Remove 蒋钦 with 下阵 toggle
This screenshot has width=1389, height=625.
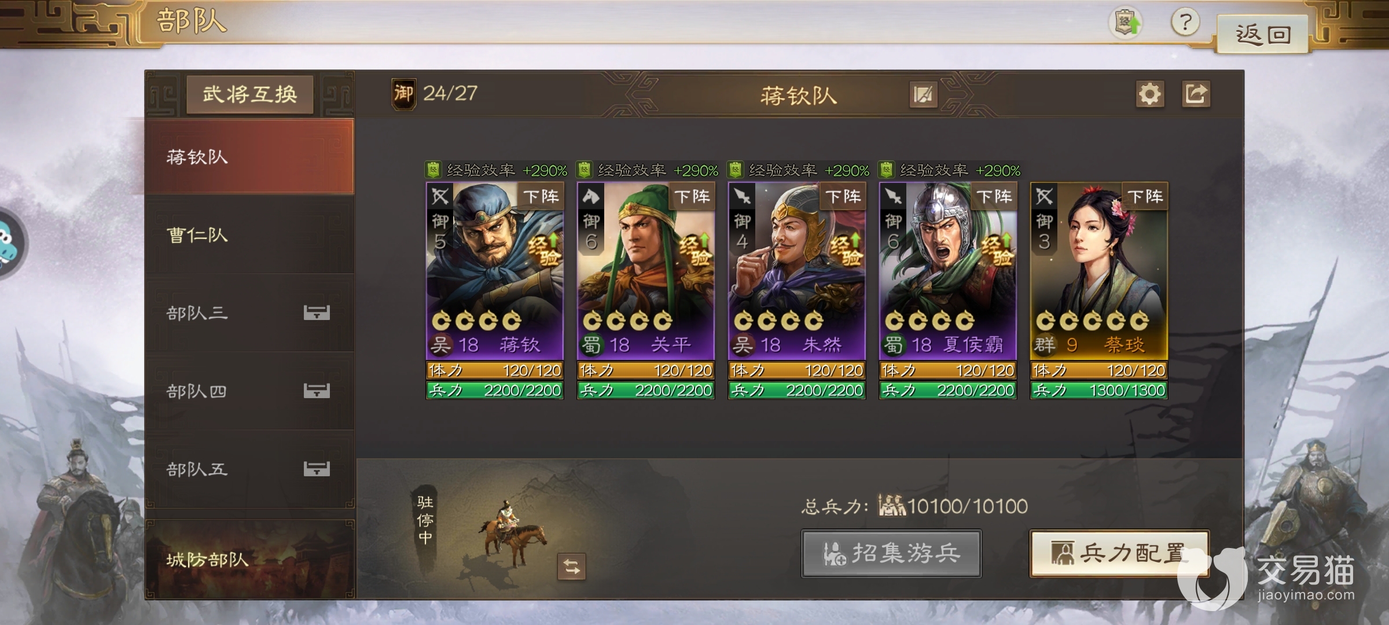[541, 197]
